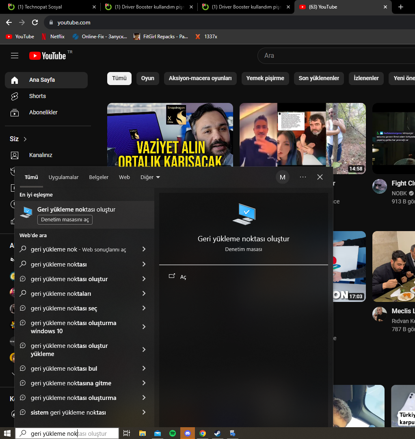Open File Explorer from the taskbar
The image size is (415, 439).
[143, 433]
